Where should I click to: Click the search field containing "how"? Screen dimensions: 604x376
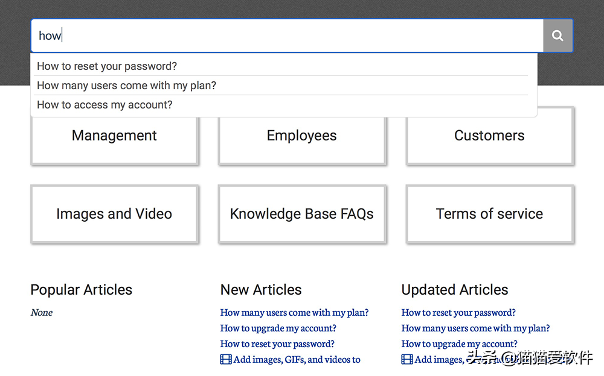click(288, 36)
